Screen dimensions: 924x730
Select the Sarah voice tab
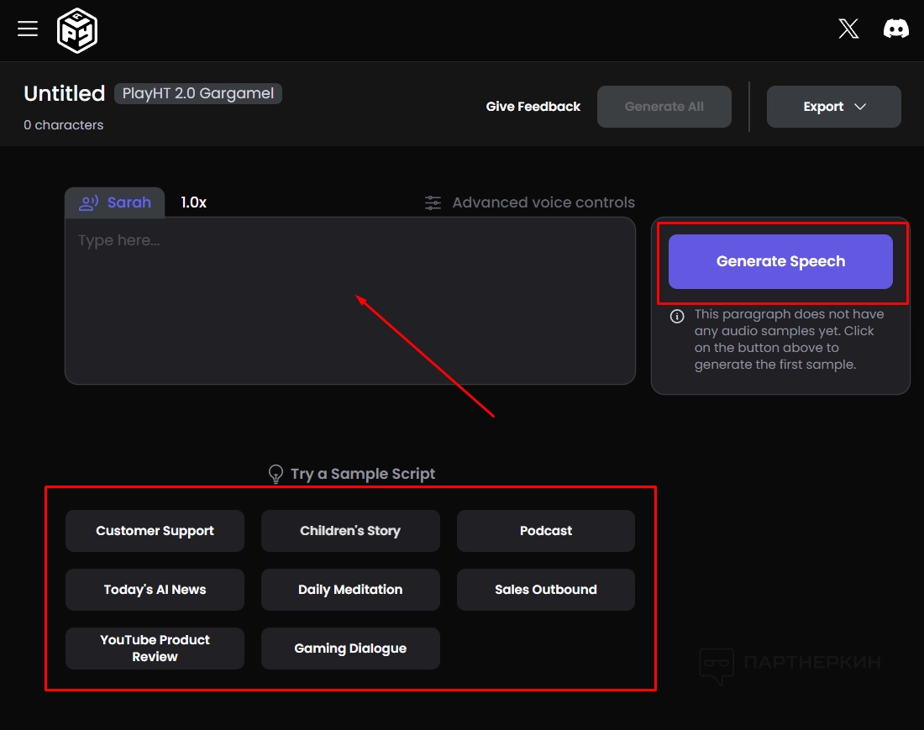point(115,202)
